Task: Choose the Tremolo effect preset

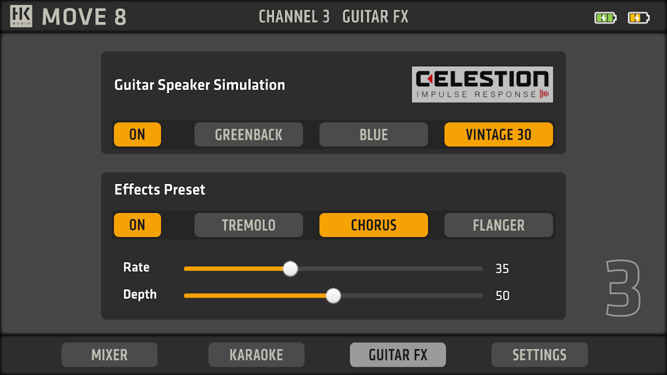Action: coord(249,225)
